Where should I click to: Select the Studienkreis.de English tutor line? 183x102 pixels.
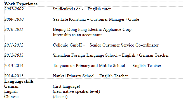[82, 9]
